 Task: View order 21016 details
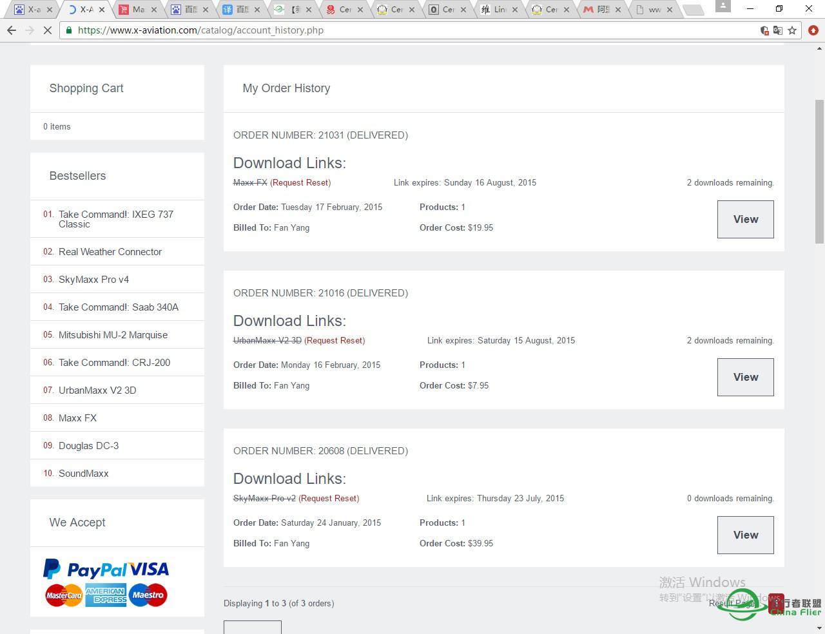746,377
